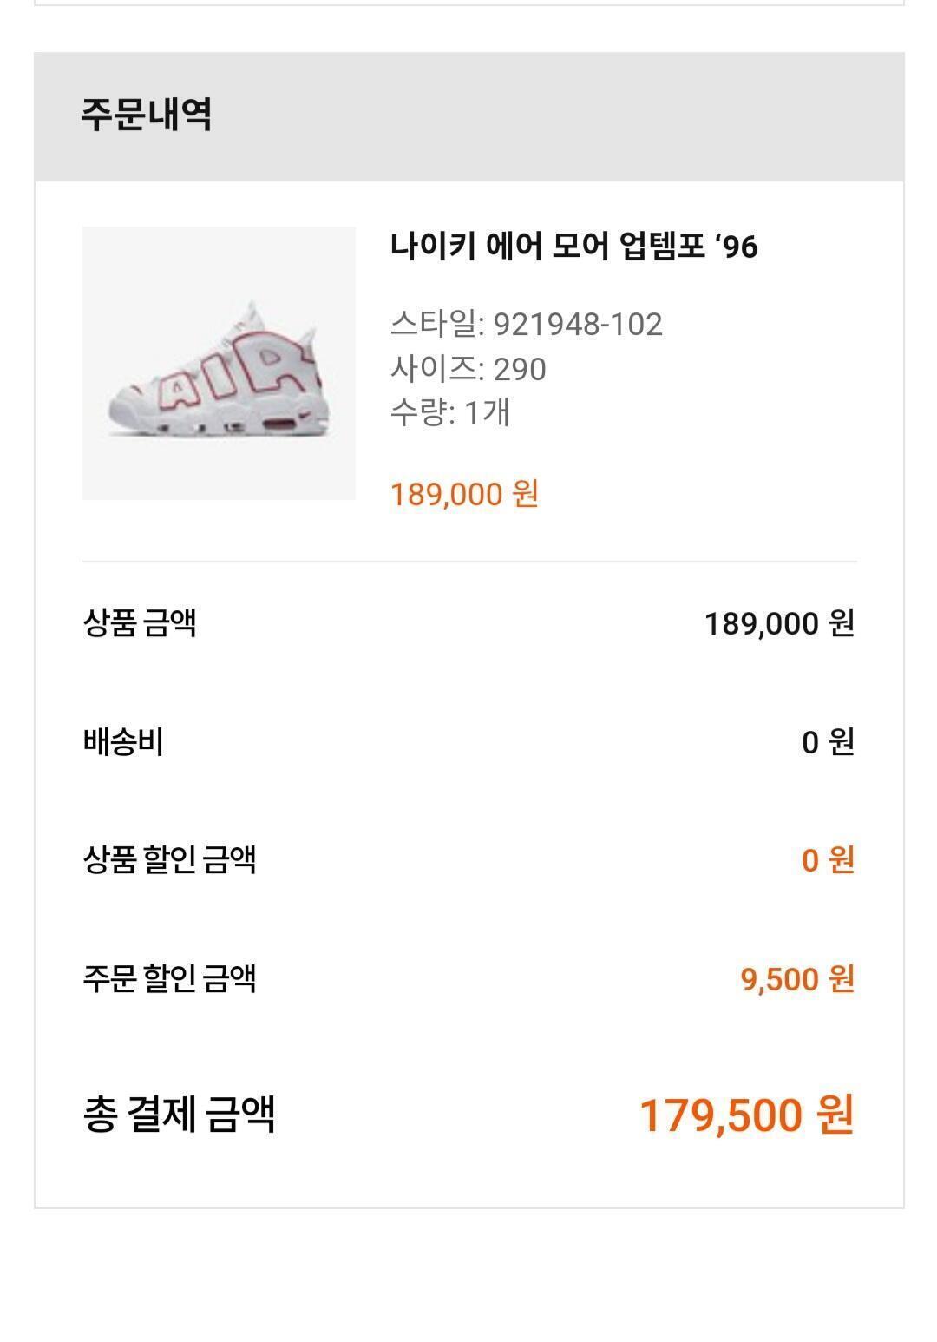The height and width of the screenshot is (1342, 937).
Task: Open the Nike Air More Uptempo shoe thumbnail
Action: (x=219, y=363)
